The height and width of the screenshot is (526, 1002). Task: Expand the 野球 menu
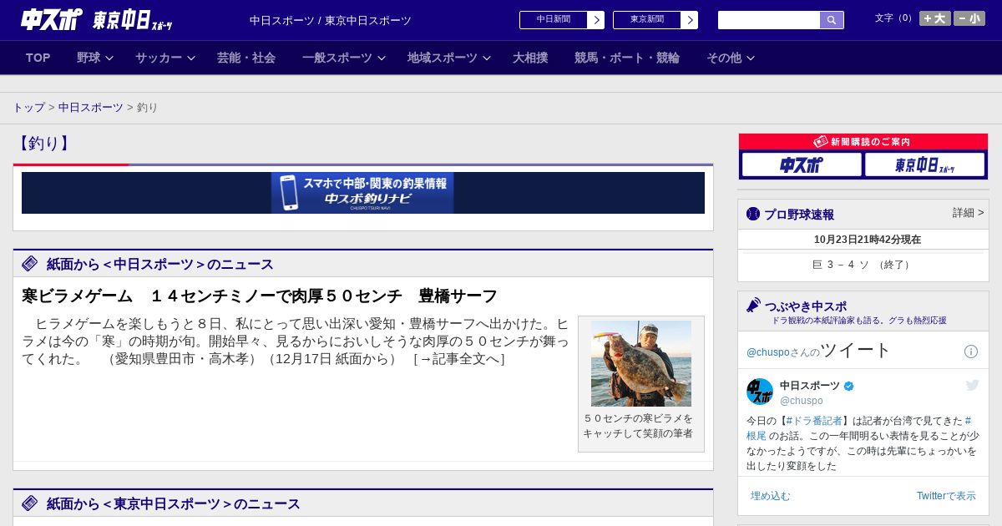pyautogui.click(x=95, y=58)
